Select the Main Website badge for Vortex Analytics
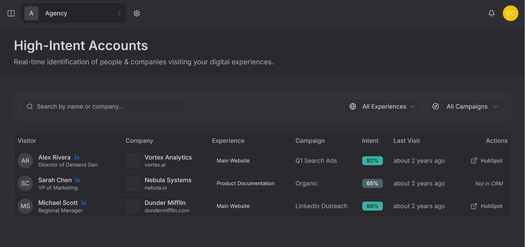This screenshot has width=525, height=247. point(233,161)
